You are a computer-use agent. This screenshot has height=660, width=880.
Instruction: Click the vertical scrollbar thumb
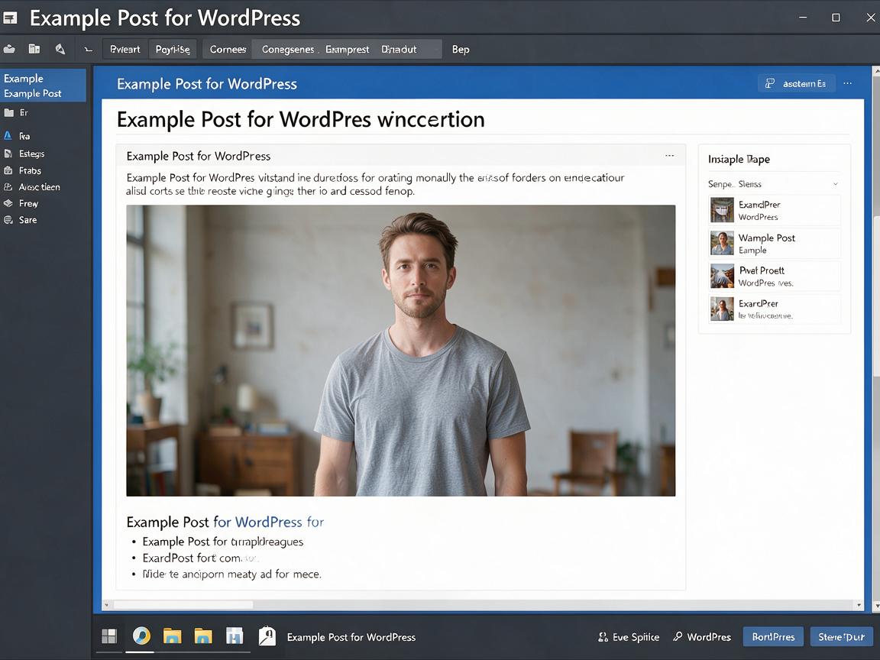(x=876, y=296)
